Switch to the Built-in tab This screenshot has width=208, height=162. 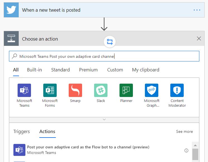click(34, 70)
